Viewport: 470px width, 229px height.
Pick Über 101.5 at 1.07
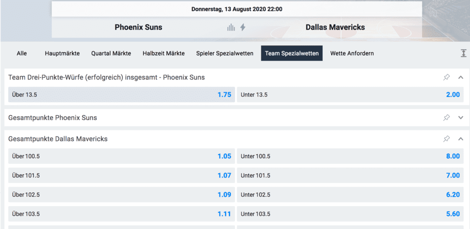pyautogui.click(x=122, y=175)
